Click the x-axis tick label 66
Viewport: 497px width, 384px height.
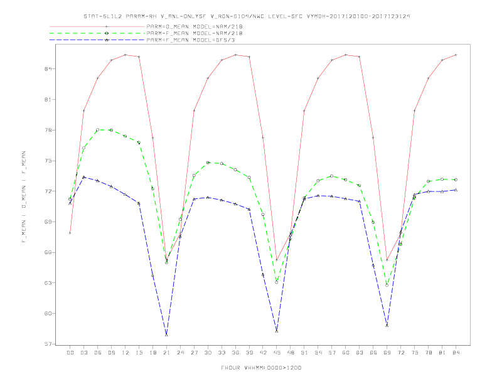[x=373, y=353]
